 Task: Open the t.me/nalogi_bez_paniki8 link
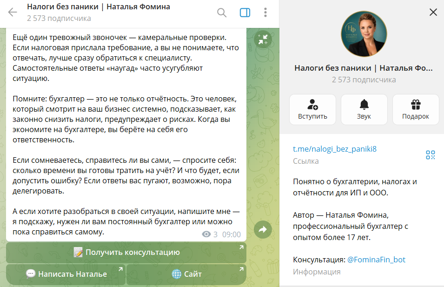pyautogui.click(x=335, y=149)
